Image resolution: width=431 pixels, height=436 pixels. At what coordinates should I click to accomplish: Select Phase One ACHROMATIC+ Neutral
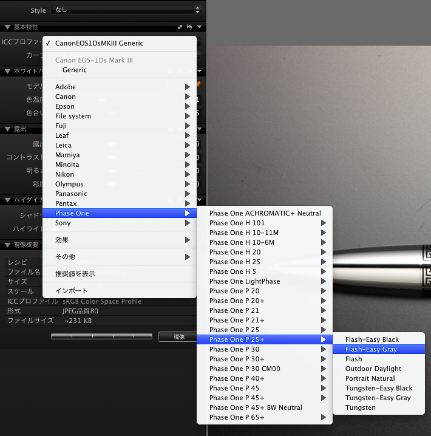pyautogui.click(x=265, y=213)
